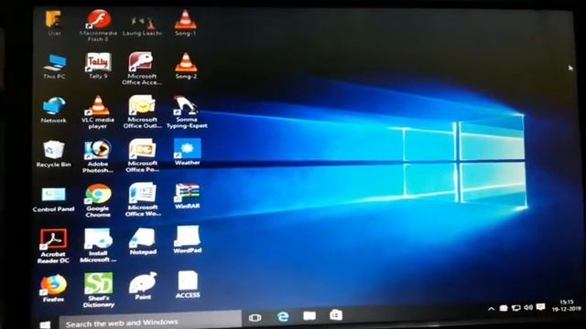The image size is (586, 329).
Task: Select the Firefox shortcut
Action: tap(53, 289)
